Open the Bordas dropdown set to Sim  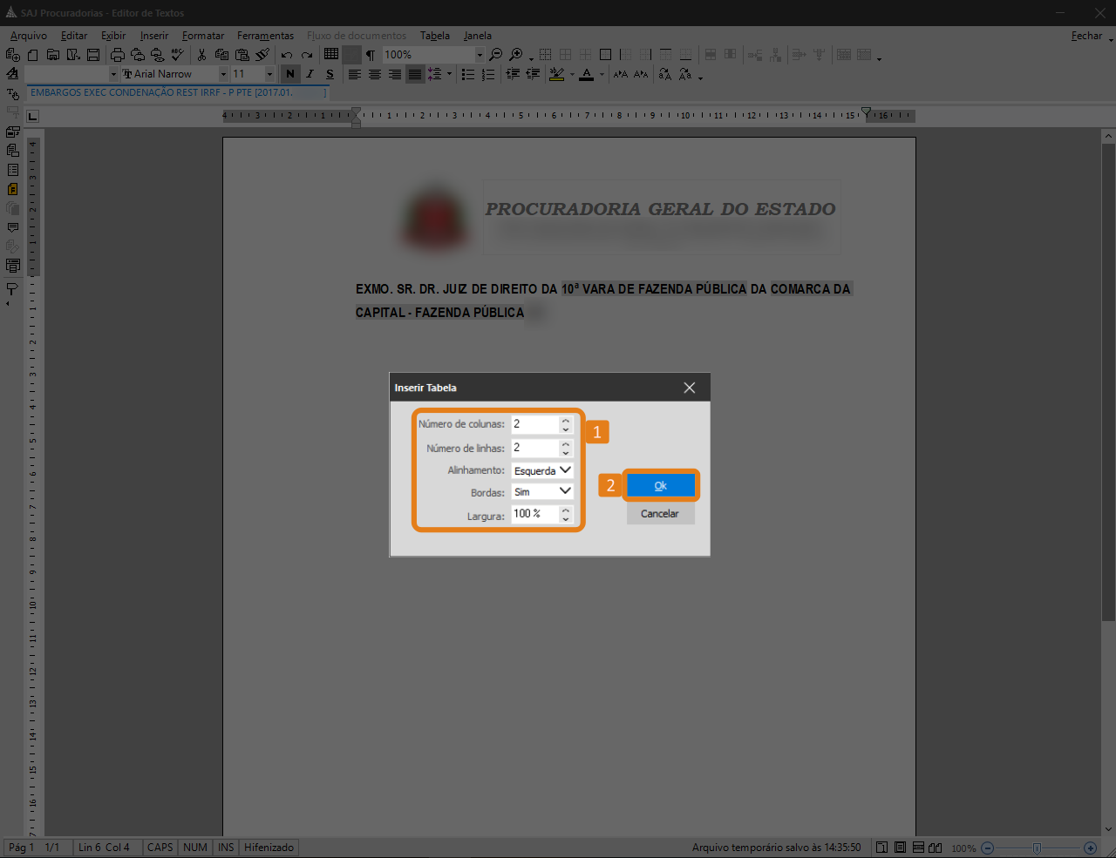pos(542,492)
